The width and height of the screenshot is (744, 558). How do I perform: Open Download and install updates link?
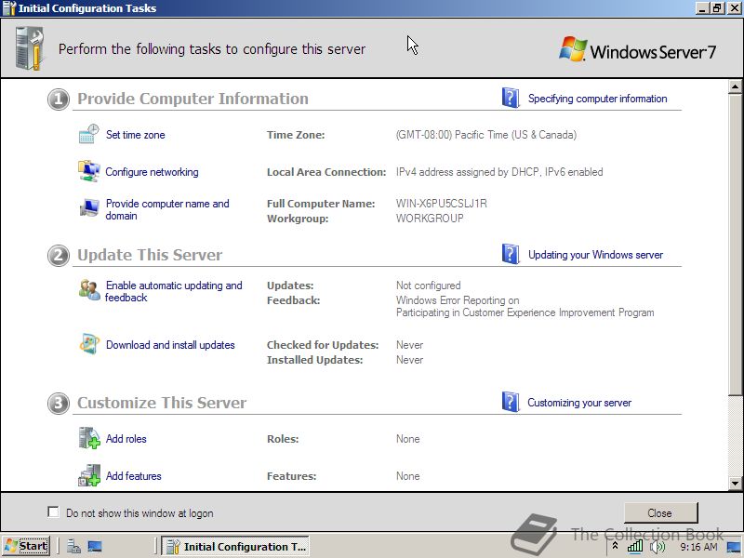coord(170,345)
